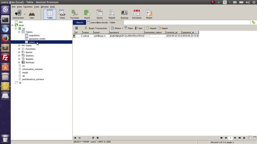The image size is (257, 144).
Task: Switch to the Objects tab
Action: click(80, 22)
